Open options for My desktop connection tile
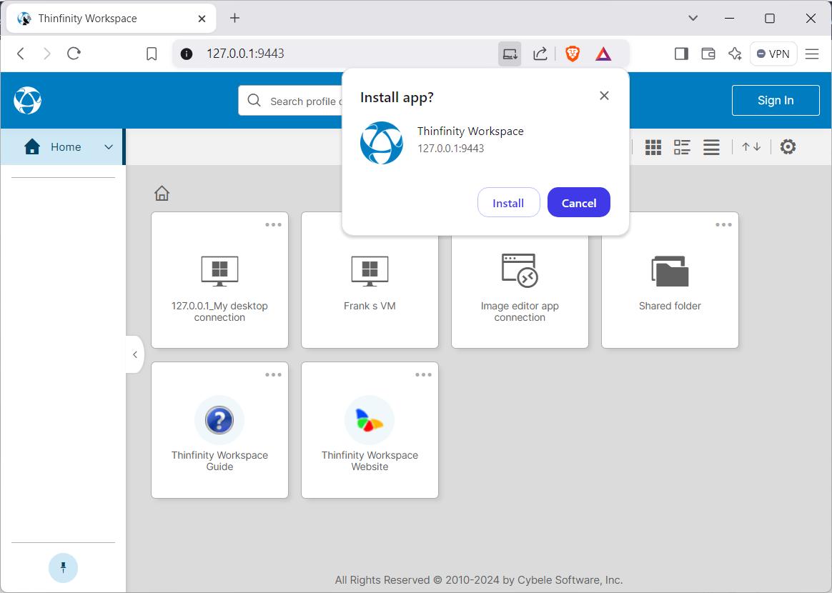The image size is (832, 593). tap(273, 225)
